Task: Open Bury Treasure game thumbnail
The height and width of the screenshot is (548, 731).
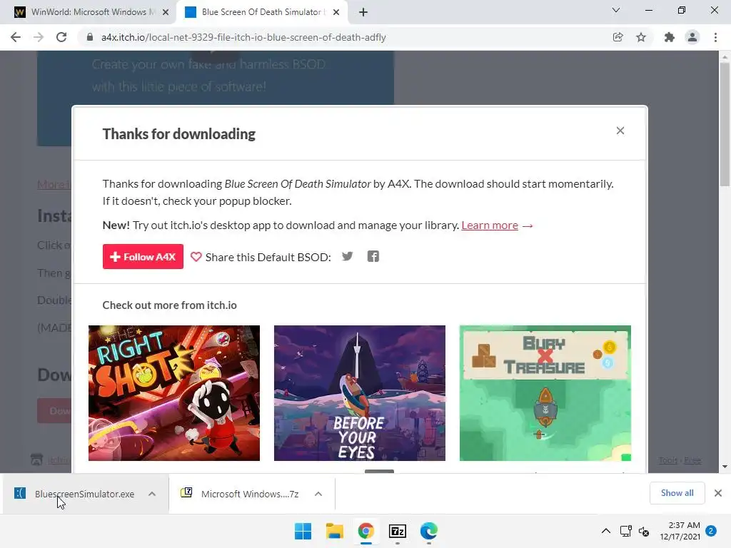Action: 545,393
